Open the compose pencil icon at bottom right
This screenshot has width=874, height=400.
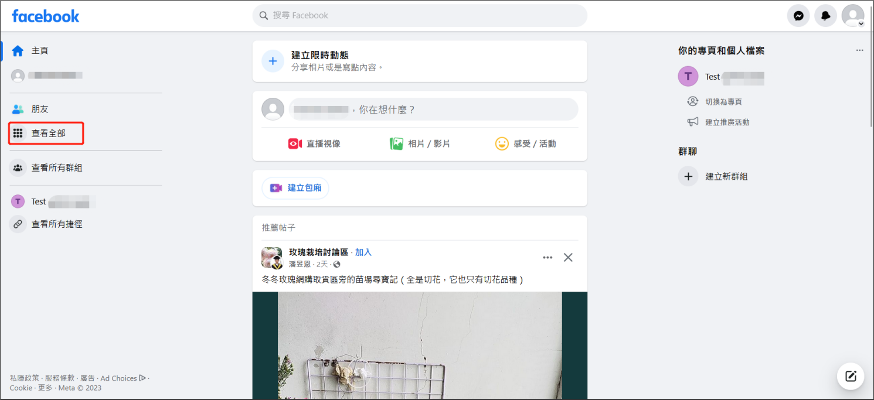pos(850,376)
